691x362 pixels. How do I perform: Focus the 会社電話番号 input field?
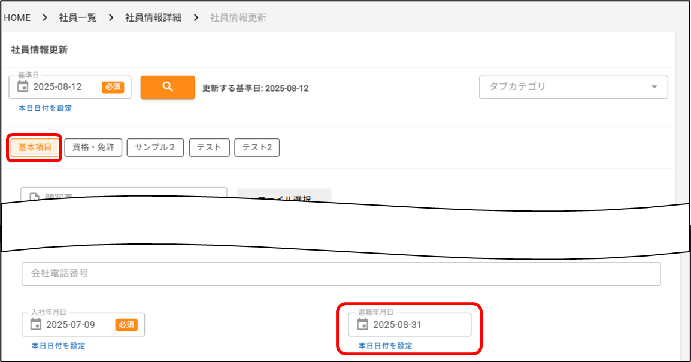pos(341,273)
